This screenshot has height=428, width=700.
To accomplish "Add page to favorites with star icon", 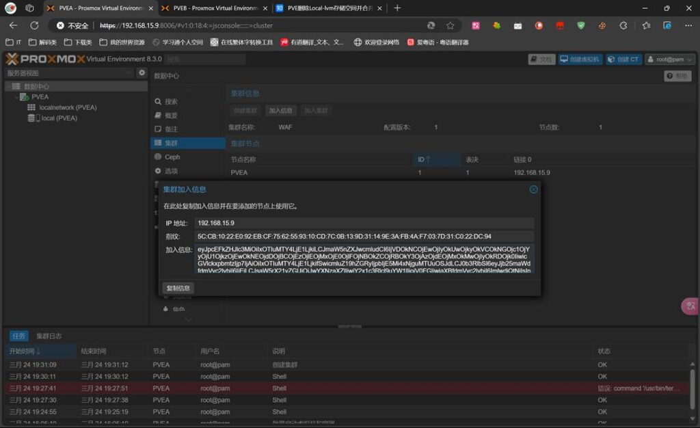I will [450, 25].
